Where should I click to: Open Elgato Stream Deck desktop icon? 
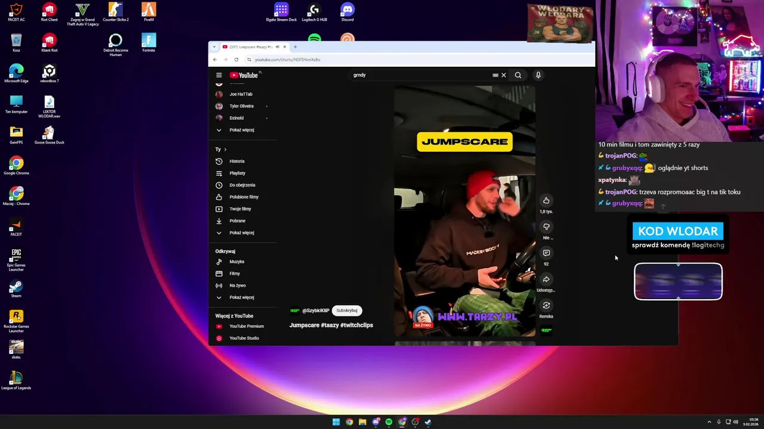(281, 13)
